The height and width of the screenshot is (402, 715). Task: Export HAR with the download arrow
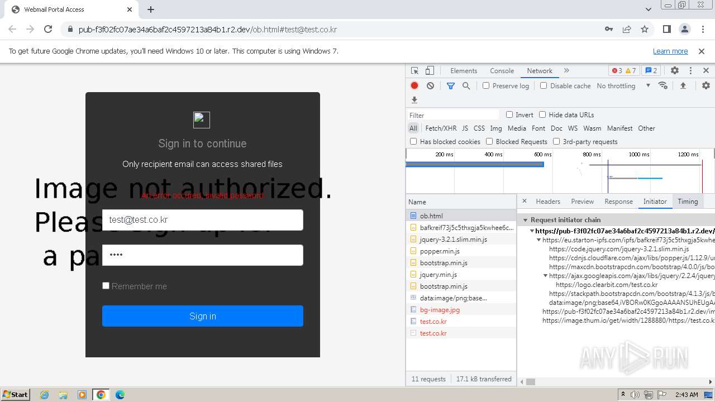pos(414,100)
